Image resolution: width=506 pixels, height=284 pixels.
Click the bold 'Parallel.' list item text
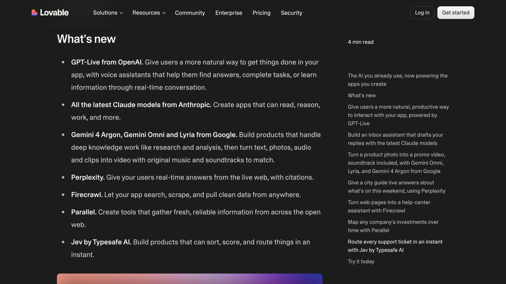point(84,212)
